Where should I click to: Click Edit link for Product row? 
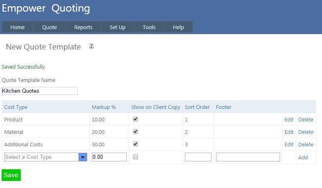point(289,120)
